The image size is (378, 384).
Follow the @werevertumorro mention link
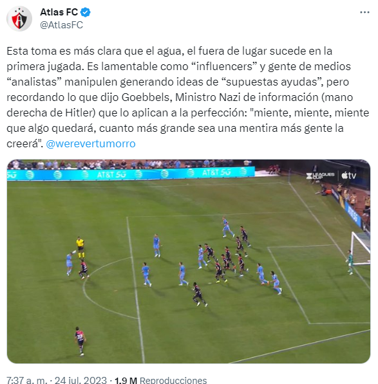(91, 143)
